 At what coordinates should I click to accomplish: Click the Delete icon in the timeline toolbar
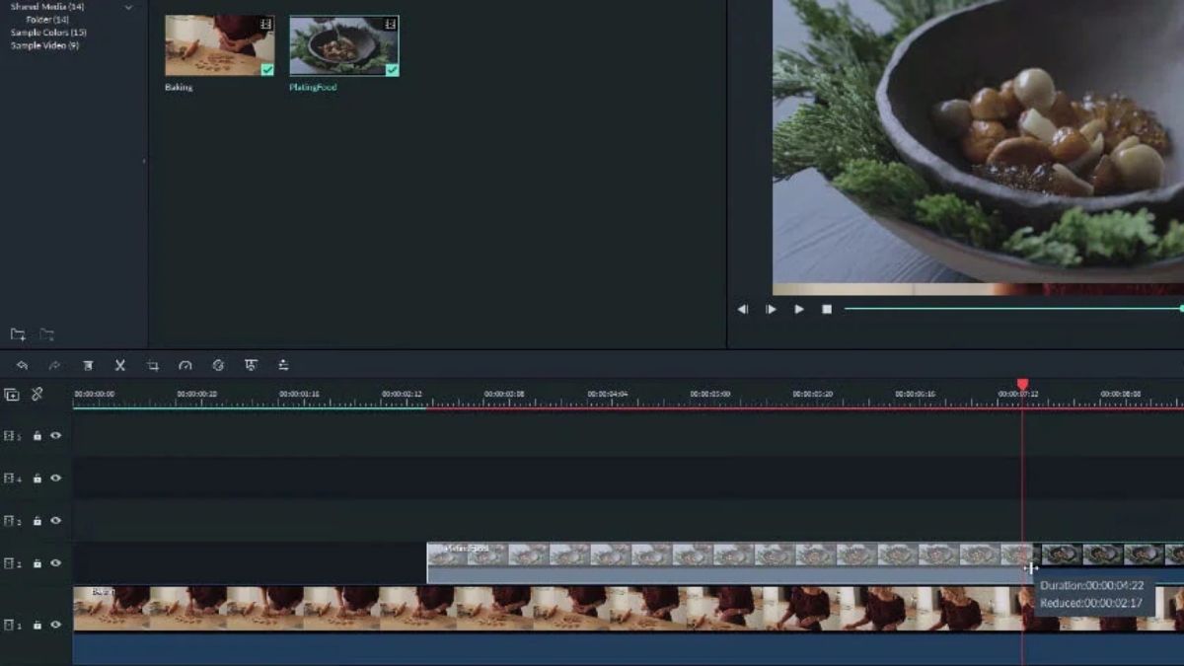pos(89,366)
